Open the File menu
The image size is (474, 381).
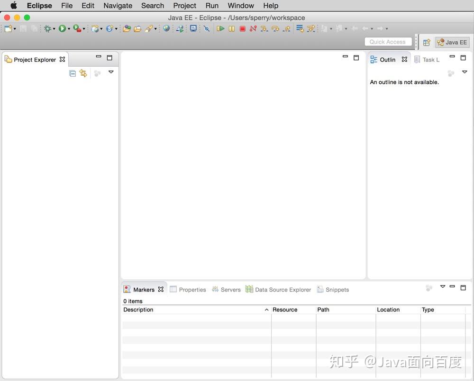(x=67, y=6)
